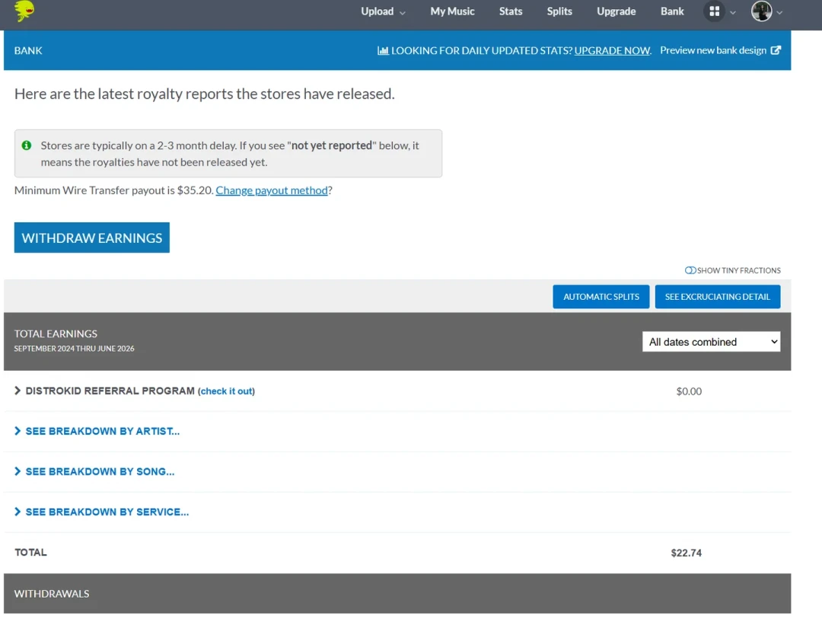The height and width of the screenshot is (625, 822).
Task: Click See Excruciating Detail button
Action: point(717,297)
